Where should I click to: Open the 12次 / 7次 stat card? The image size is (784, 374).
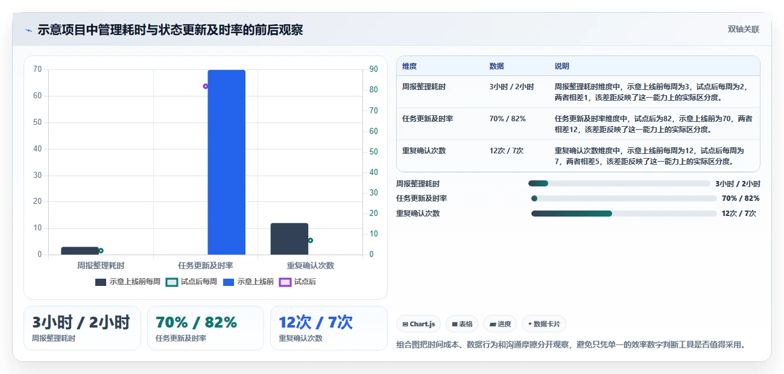(329, 328)
